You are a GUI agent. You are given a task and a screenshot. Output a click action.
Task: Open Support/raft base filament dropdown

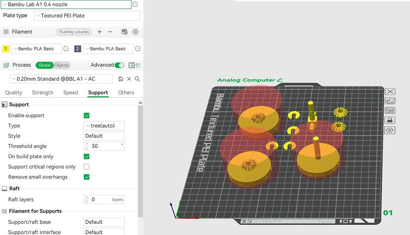[104, 222]
